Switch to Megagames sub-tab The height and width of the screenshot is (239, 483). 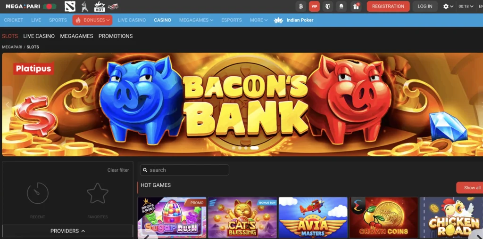[x=76, y=36]
